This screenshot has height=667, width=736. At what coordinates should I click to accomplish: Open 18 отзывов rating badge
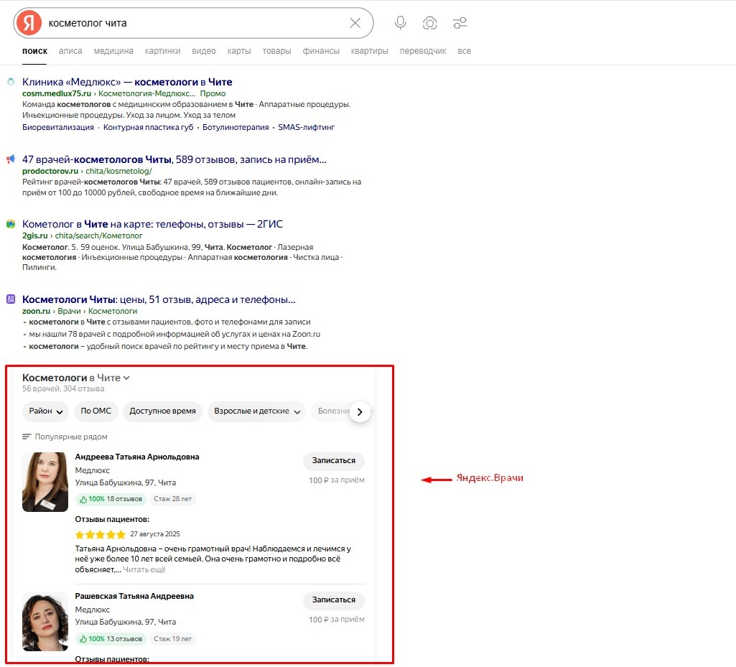pyautogui.click(x=111, y=499)
